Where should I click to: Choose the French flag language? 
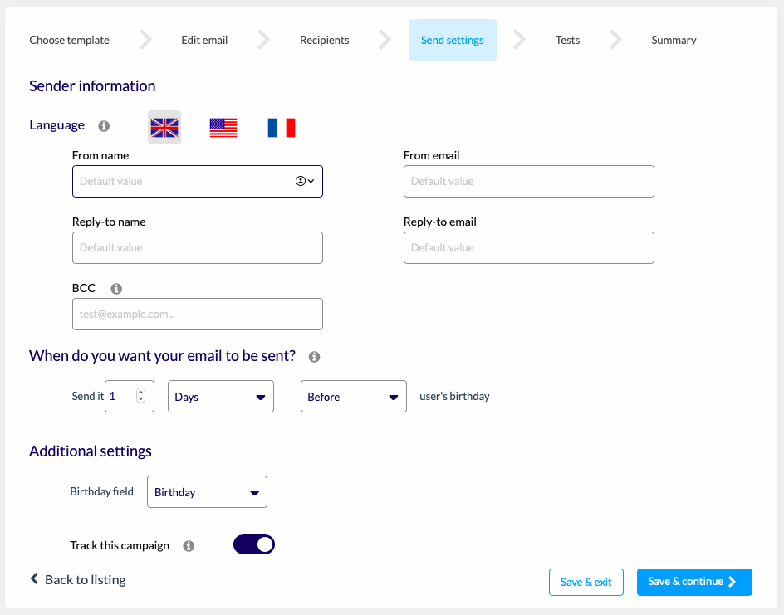pyautogui.click(x=282, y=127)
